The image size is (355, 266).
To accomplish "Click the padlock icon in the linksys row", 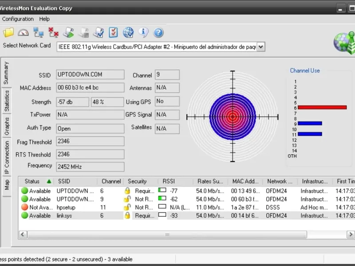I will (127, 215).
